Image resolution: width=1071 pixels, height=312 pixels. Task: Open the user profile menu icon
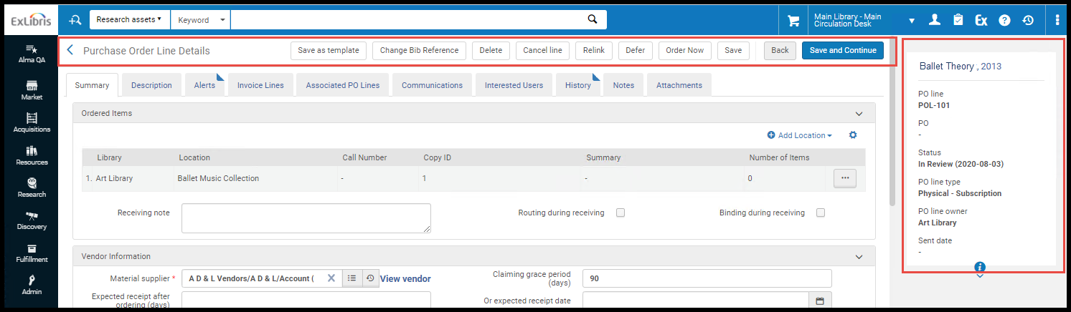[935, 20]
